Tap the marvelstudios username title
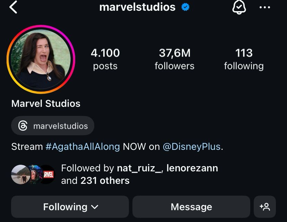The image size is (287, 222). pyautogui.click(x=137, y=7)
